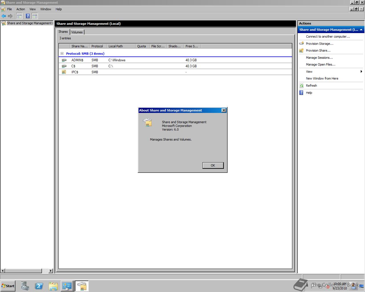Click Manage Open Files action

click(x=321, y=64)
